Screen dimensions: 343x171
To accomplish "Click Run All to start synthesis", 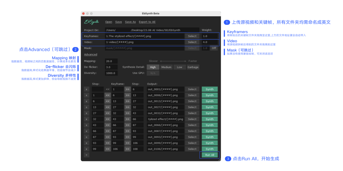I will [210, 155].
